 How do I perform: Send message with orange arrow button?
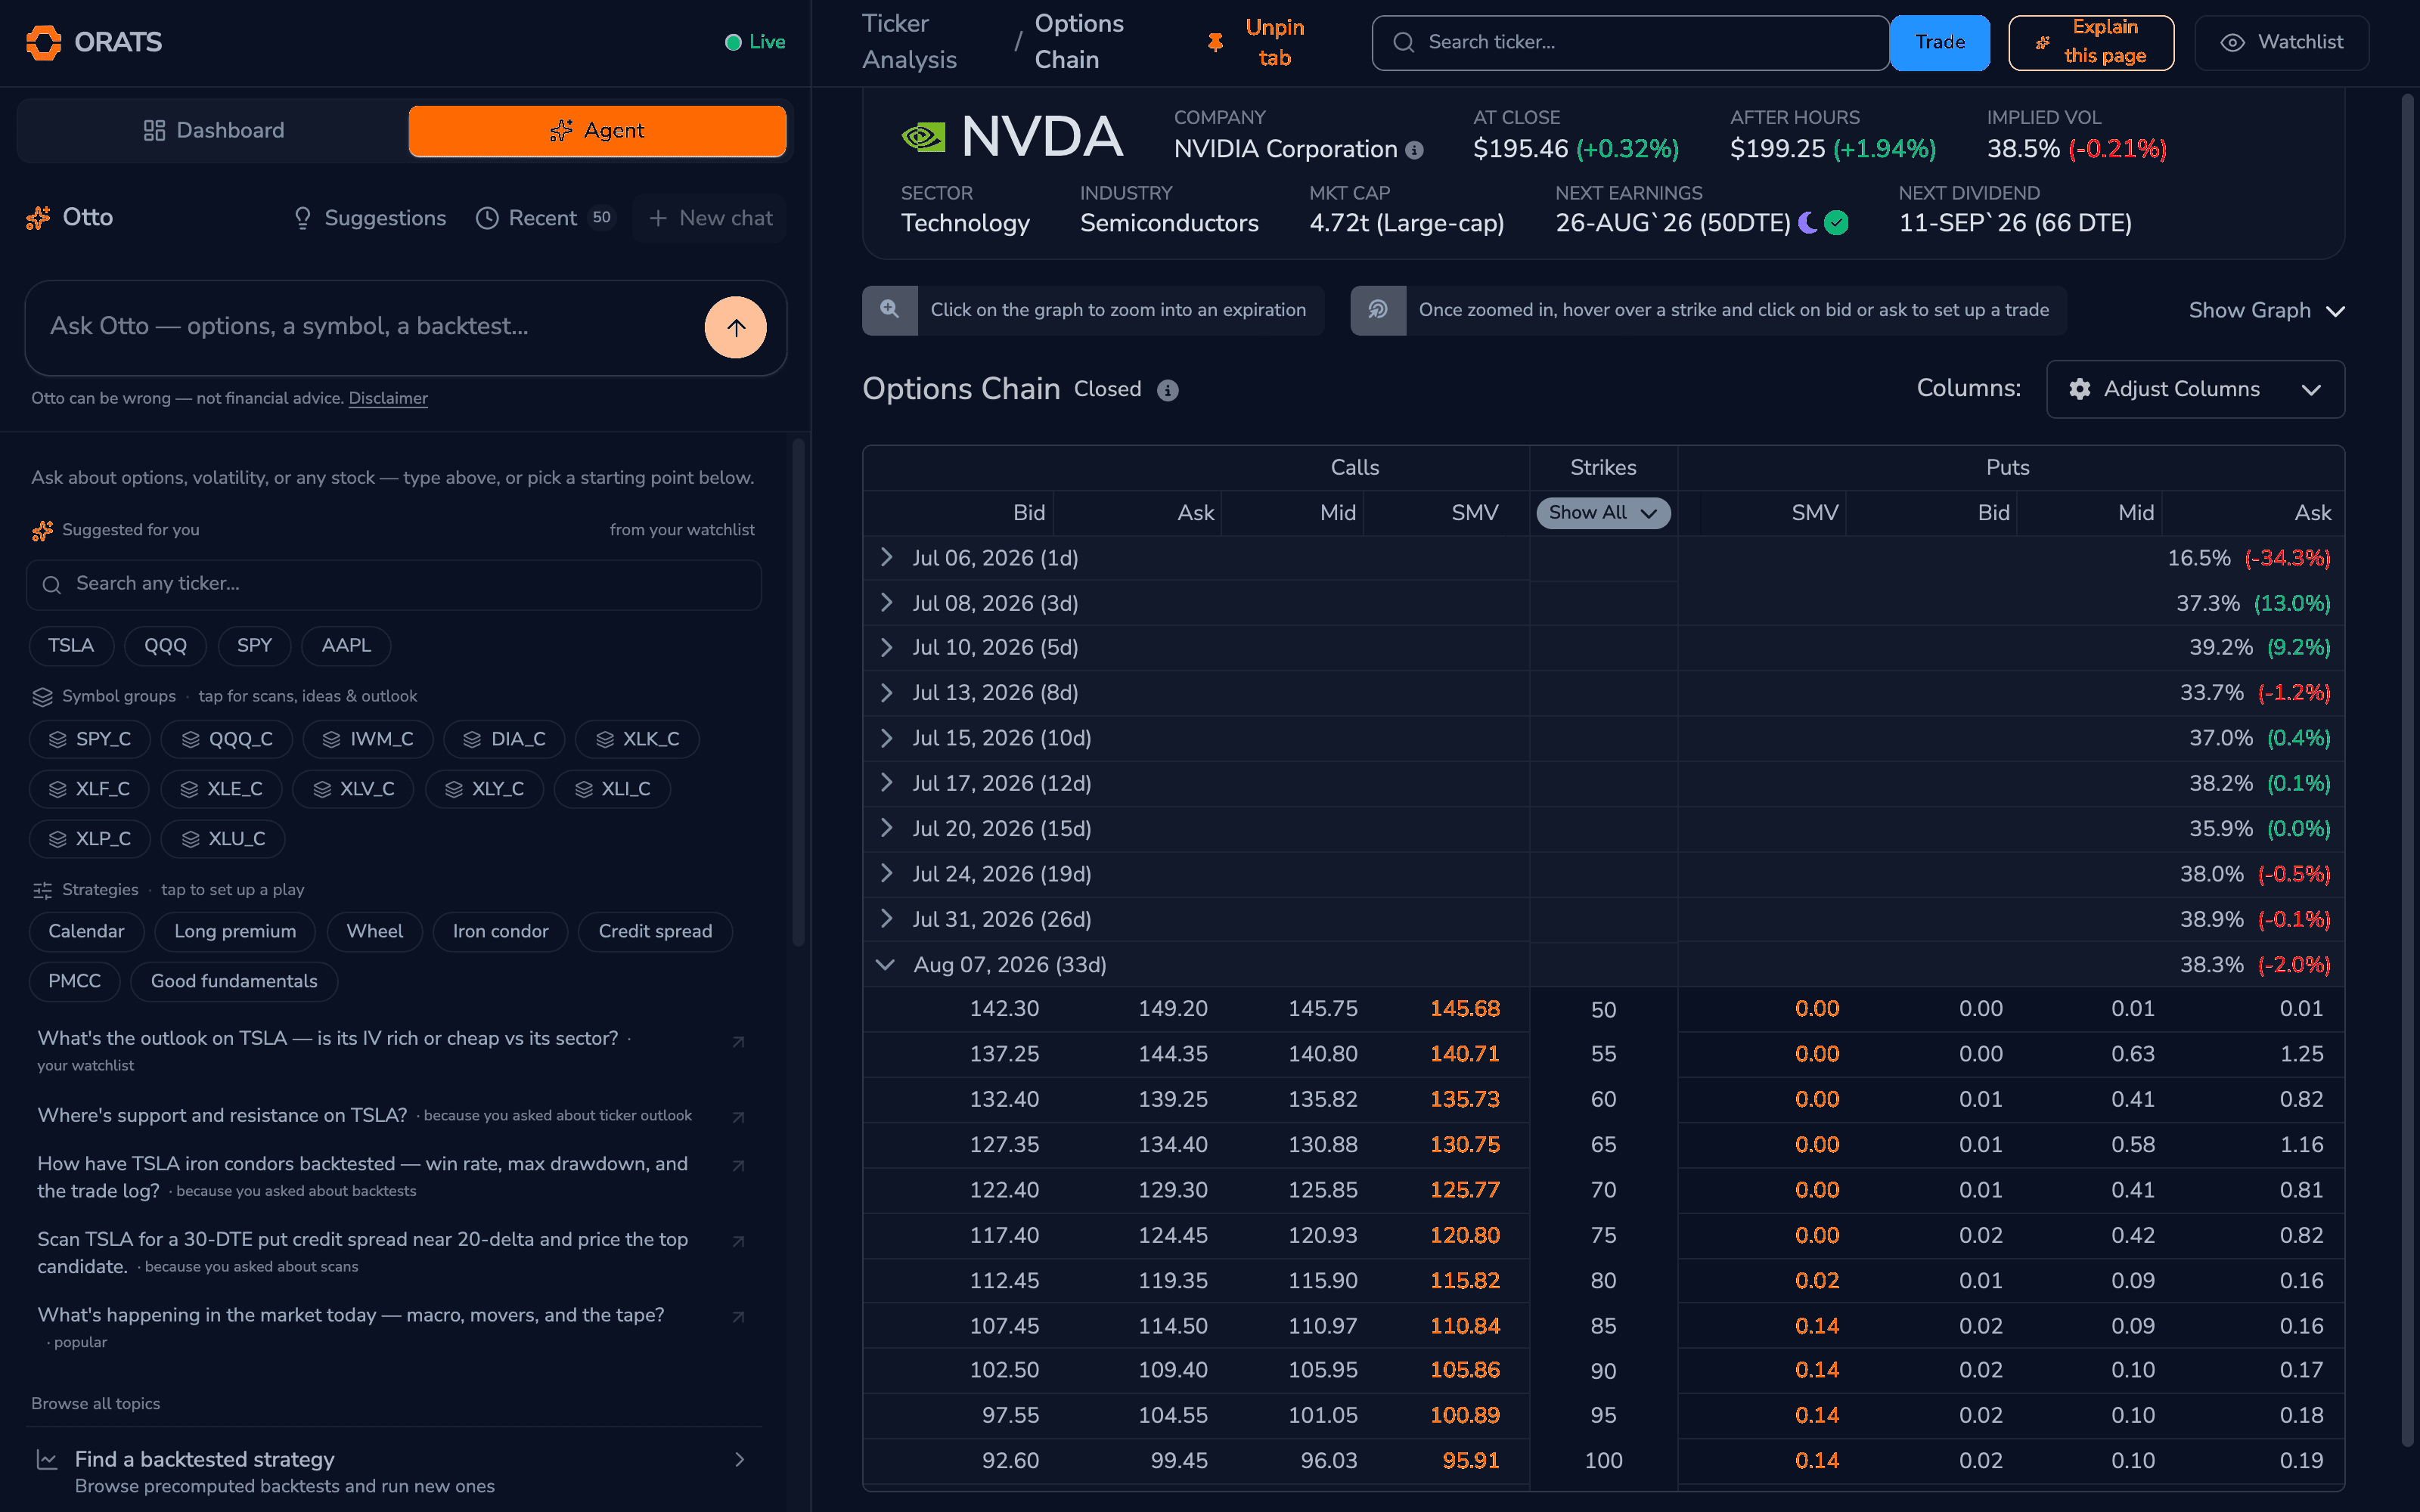click(735, 327)
